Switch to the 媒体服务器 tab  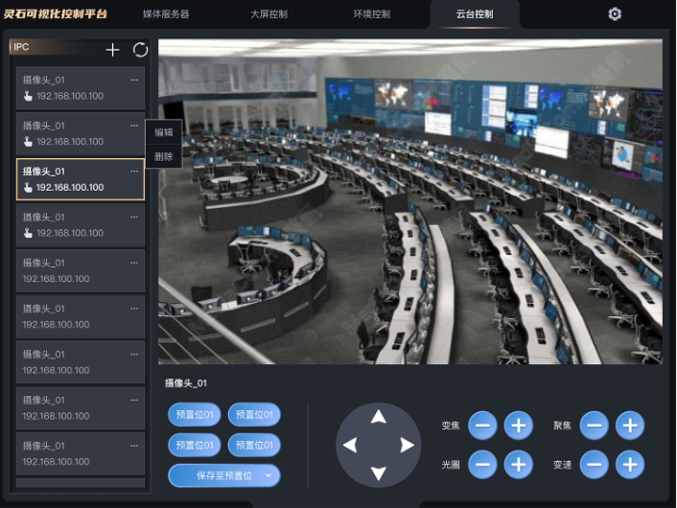tap(166, 14)
